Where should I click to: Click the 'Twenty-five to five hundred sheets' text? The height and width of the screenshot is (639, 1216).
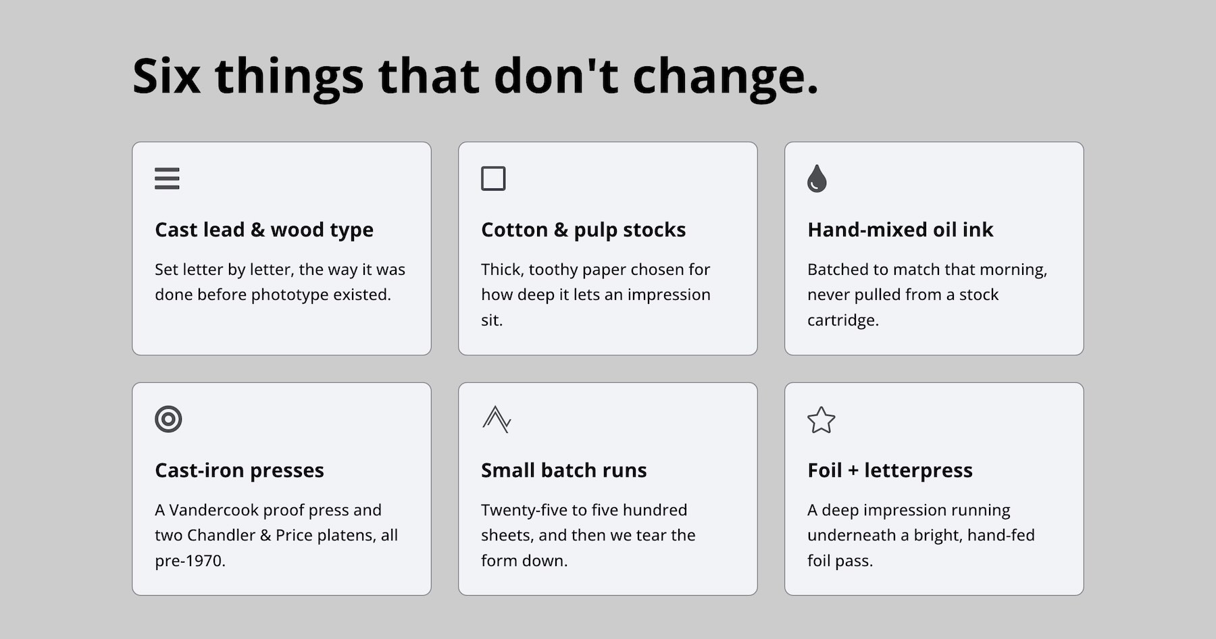(588, 535)
